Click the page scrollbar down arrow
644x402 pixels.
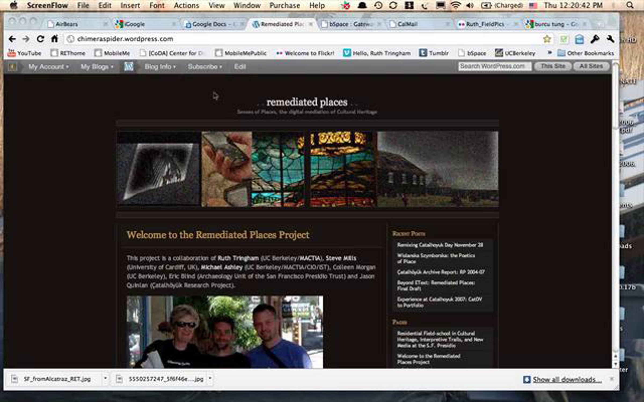click(x=615, y=364)
